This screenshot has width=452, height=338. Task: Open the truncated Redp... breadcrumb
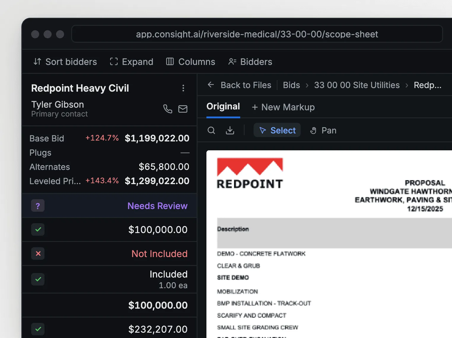click(x=427, y=85)
